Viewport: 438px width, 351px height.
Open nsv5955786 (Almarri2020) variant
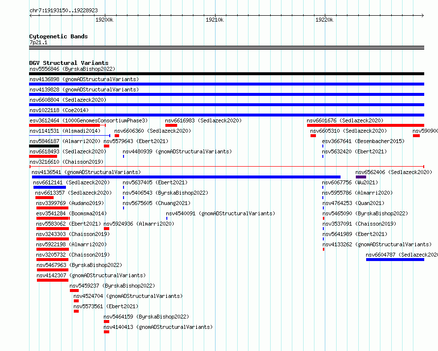[357, 193]
